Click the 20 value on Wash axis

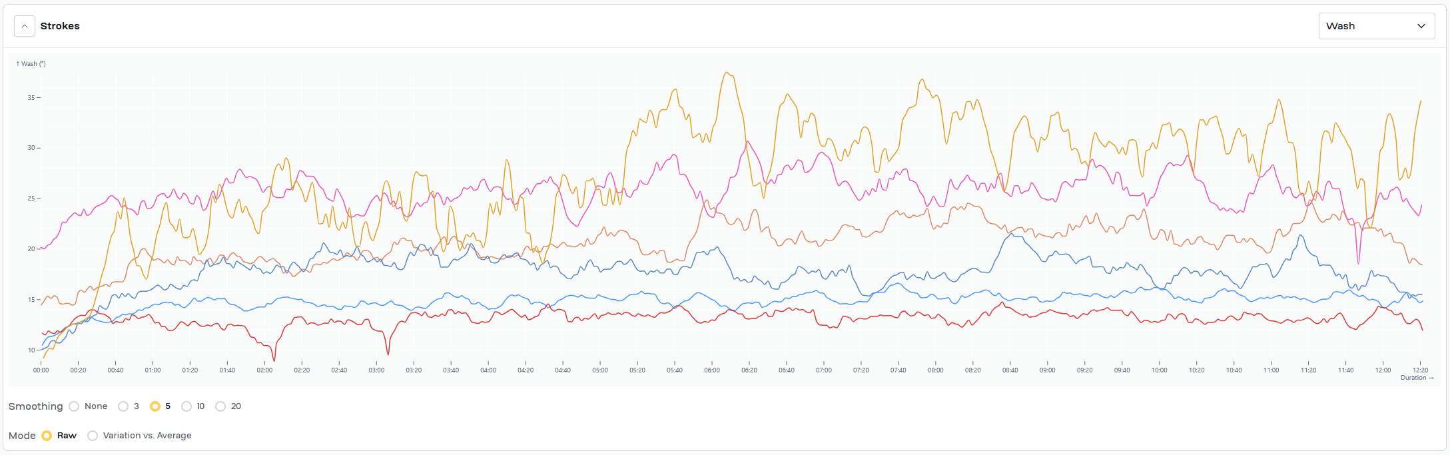pyautogui.click(x=31, y=249)
